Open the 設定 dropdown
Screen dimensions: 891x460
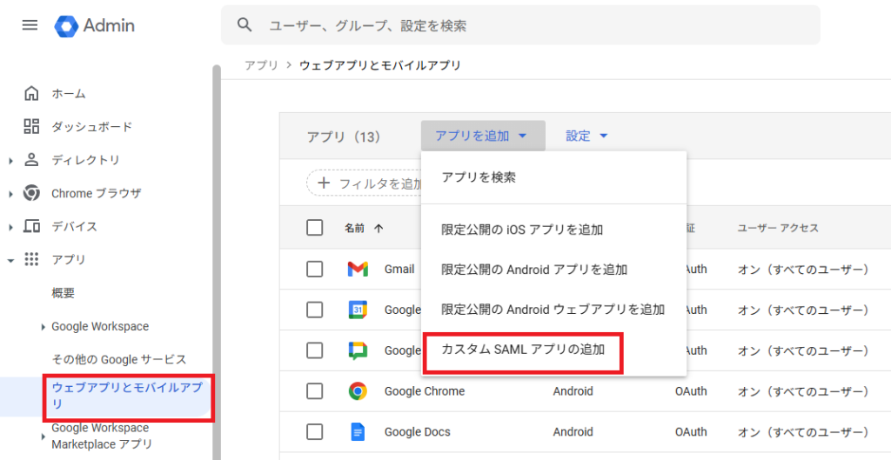[x=586, y=136]
